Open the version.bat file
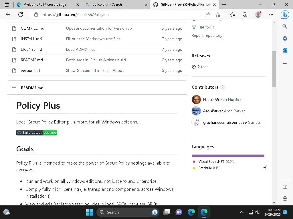Image resolution: width=293 pixels, height=219 pixels. 30,71
